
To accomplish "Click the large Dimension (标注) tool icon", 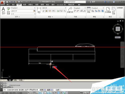I will (39, 10).
